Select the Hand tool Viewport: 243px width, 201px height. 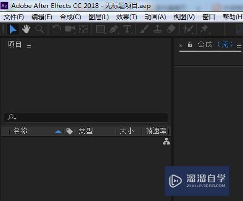click(26, 29)
